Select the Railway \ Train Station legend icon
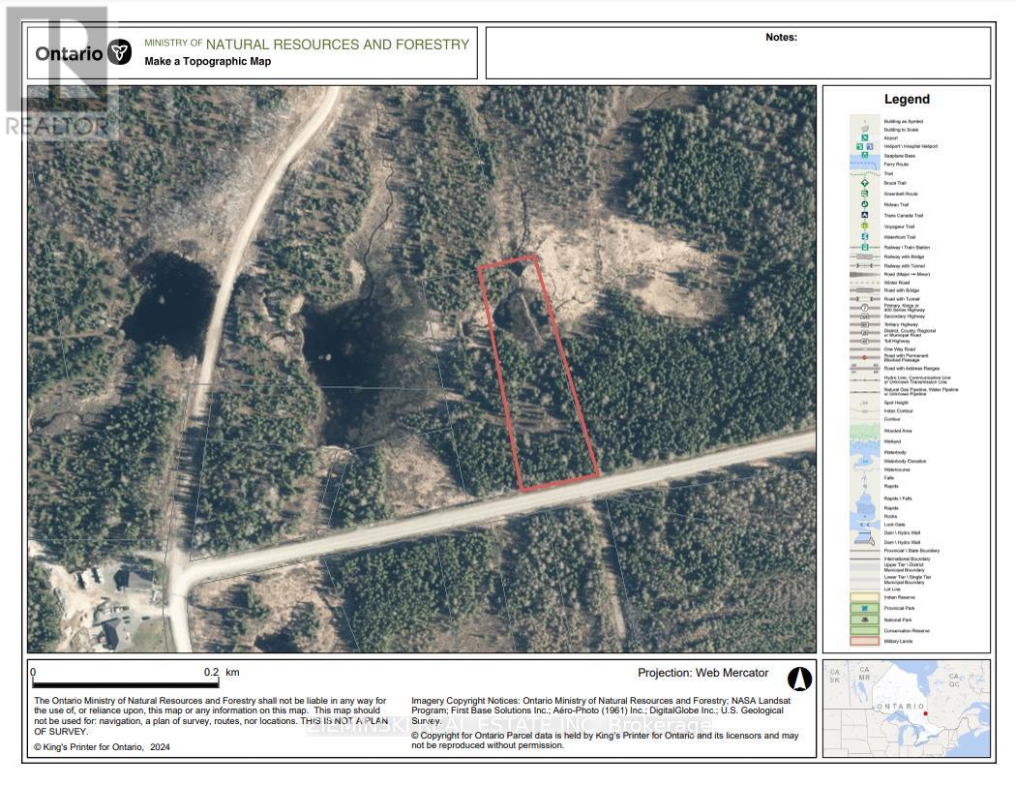1016x785 pixels. 865,247
